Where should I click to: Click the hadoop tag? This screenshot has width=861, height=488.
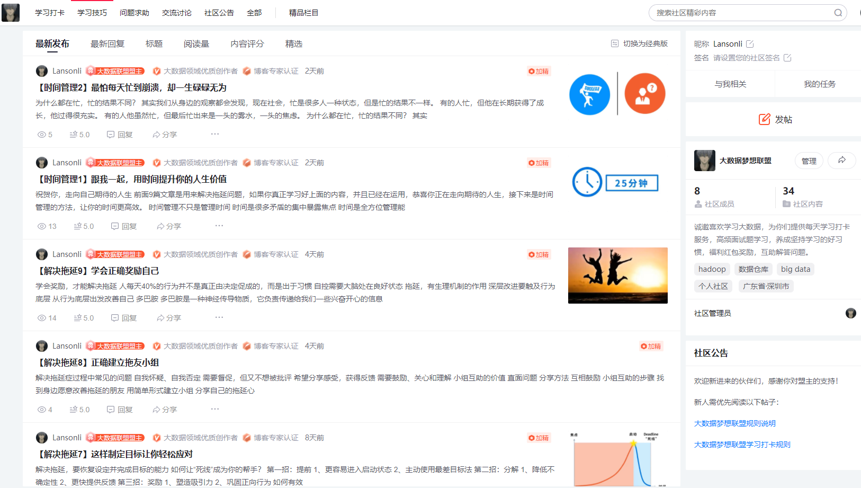tap(712, 269)
